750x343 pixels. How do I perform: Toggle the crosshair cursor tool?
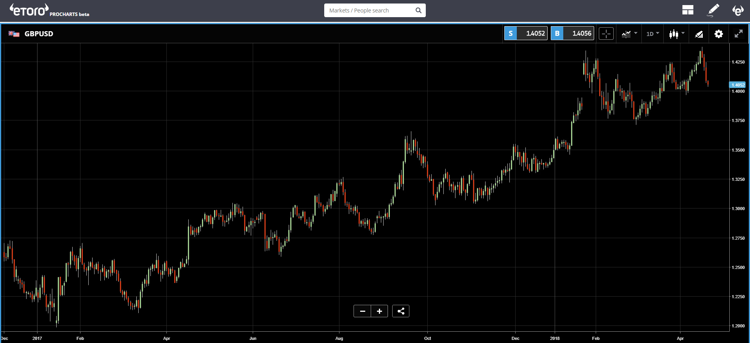(606, 34)
